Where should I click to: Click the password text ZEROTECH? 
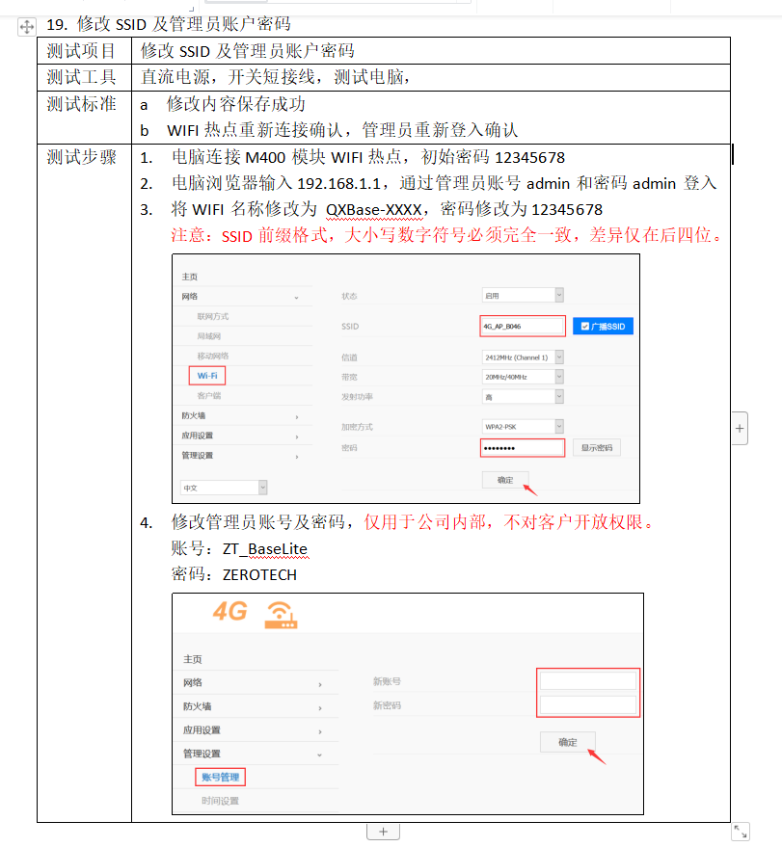(x=259, y=574)
